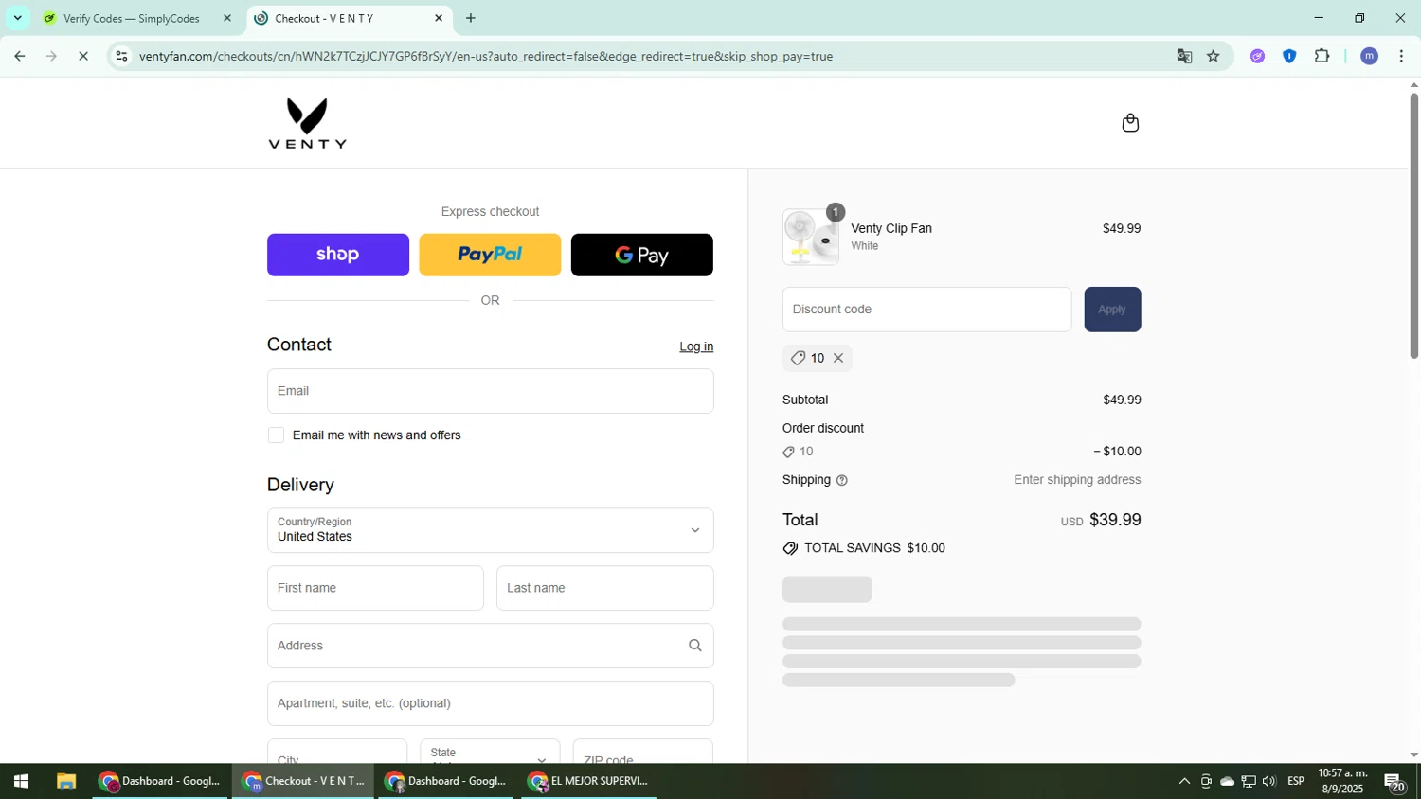The width and height of the screenshot is (1421, 799).
Task: Expand the Country/Region dropdown
Action: [x=490, y=530]
